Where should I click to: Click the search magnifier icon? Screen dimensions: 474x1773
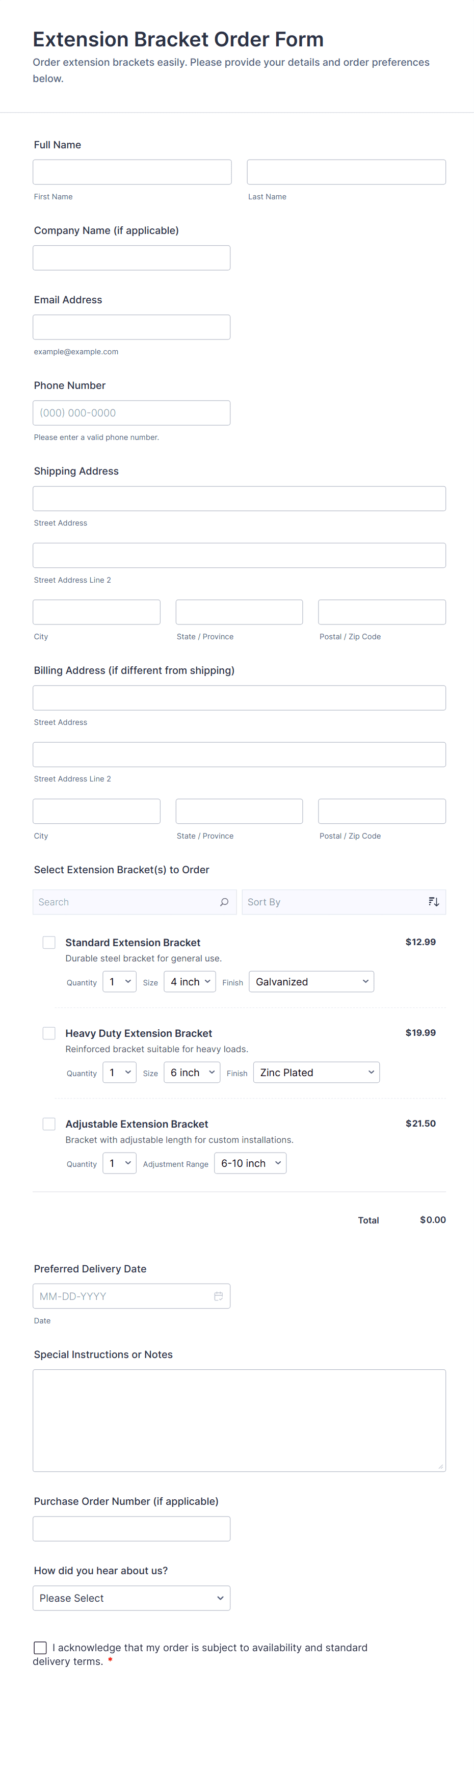[x=224, y=902]
